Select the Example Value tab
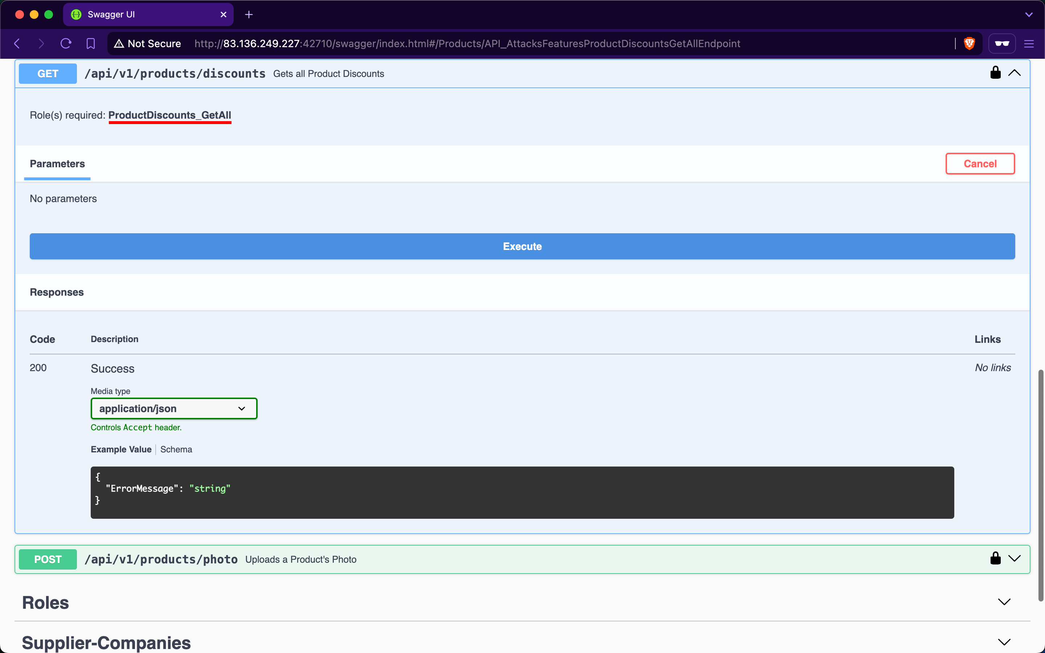The image size is (1045, 653). coord(121,449)
